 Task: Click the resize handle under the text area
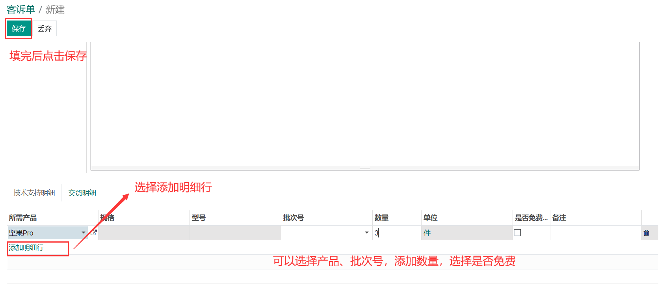click(x=365, y=168)
